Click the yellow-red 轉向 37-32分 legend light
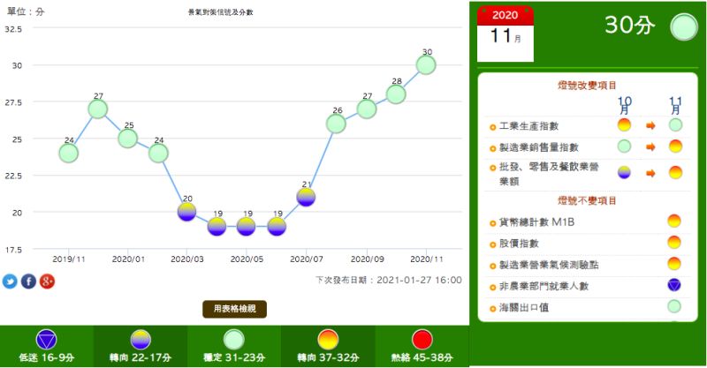The height and width of the screenshot is (368, 707). click(328, 340)
